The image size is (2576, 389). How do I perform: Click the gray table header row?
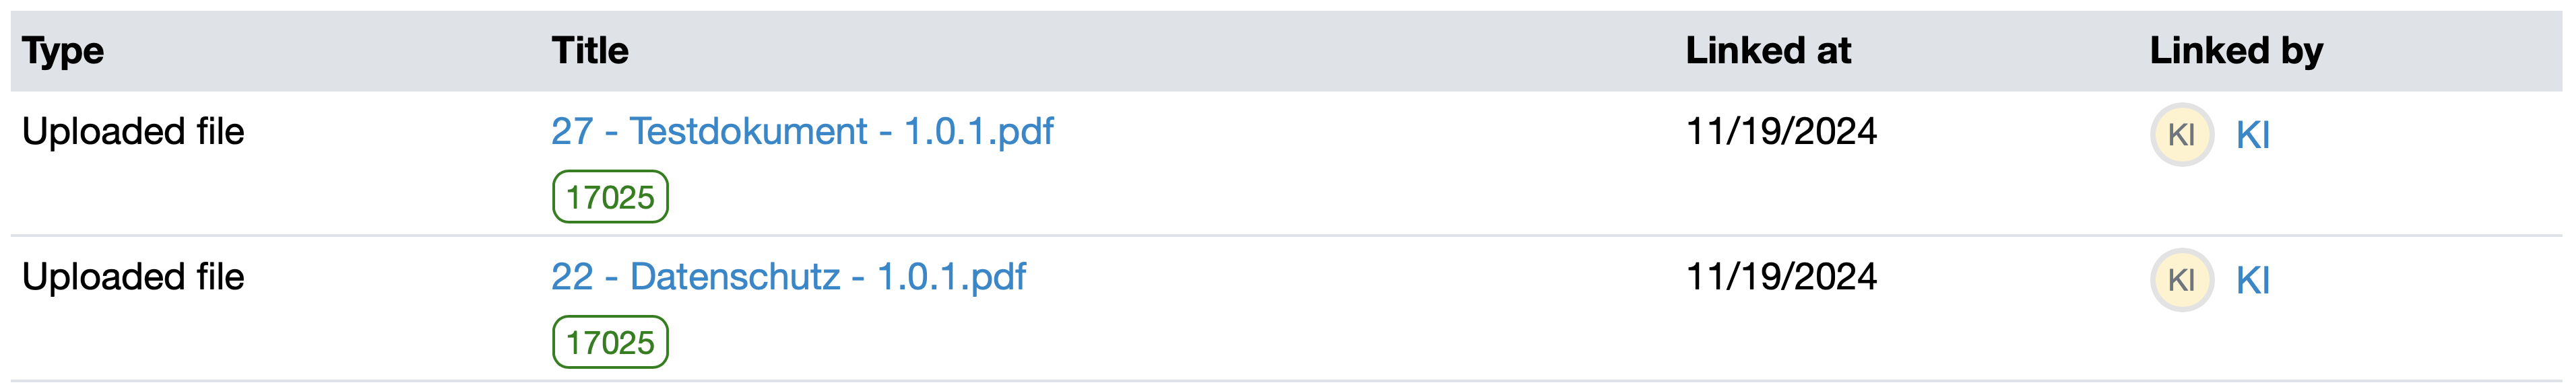1200,51
